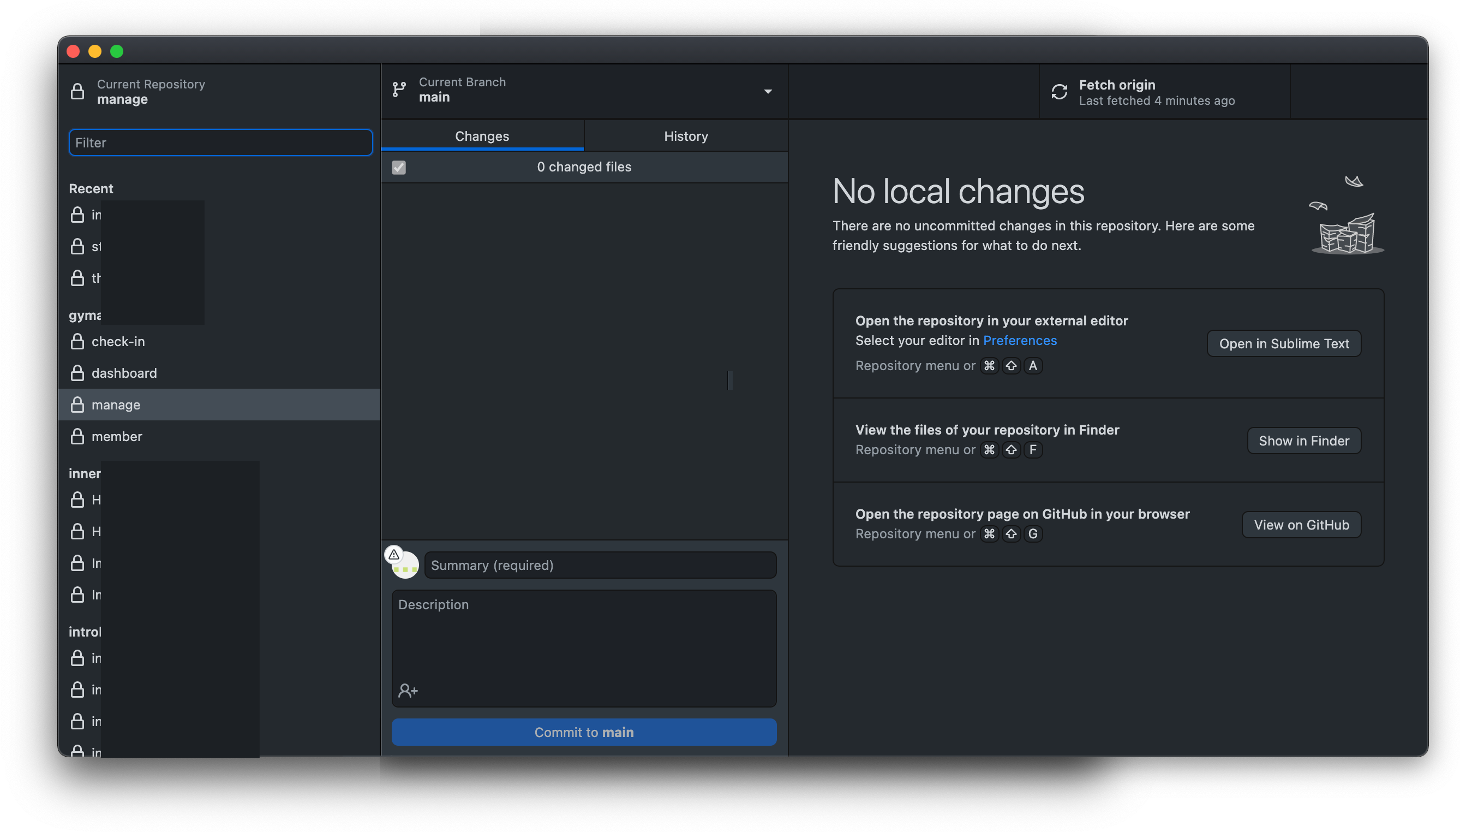This screenshot has height=832, width=1460.
Task: Click the add co-authors icon in the Description box
Action: click(x=408, y=690)
